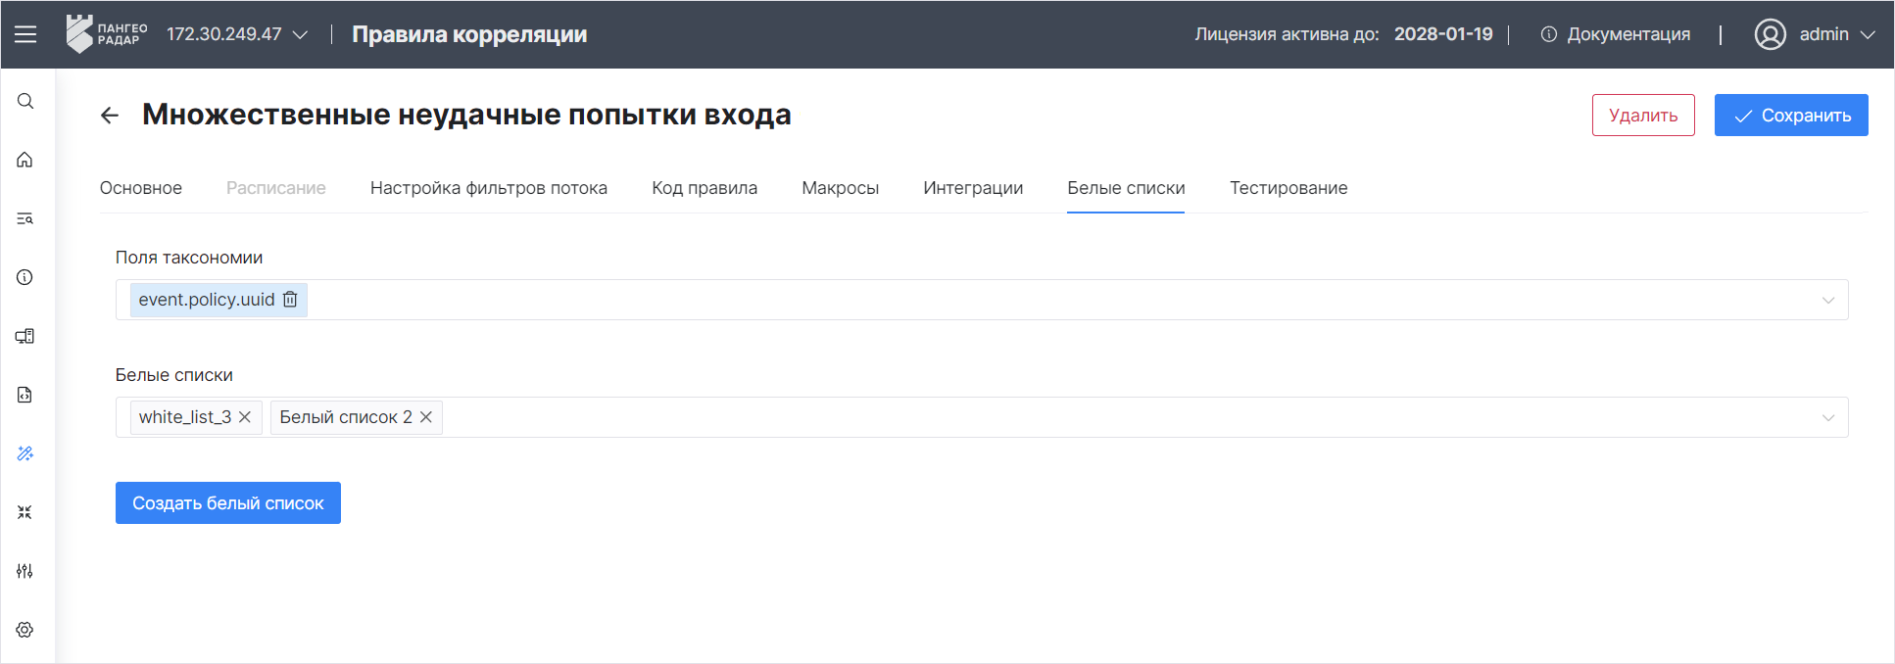The image size is (1895, 664).
Task: Switch to the Тестирование tab
Action: pyautogui.click(x=1288, y=188)
